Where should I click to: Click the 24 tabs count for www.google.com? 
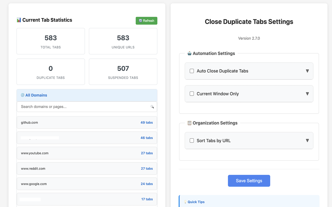tap(147, 184)
